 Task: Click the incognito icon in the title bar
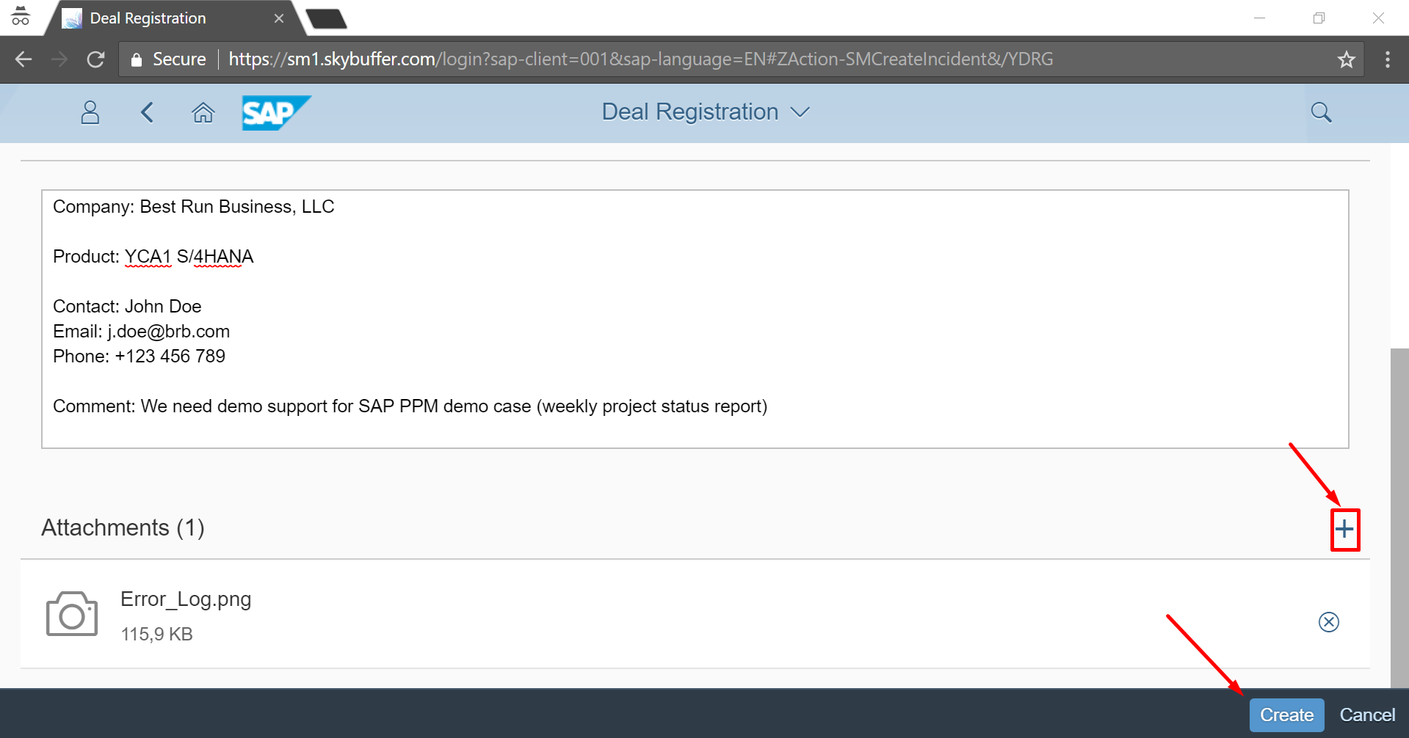(21, 17)
